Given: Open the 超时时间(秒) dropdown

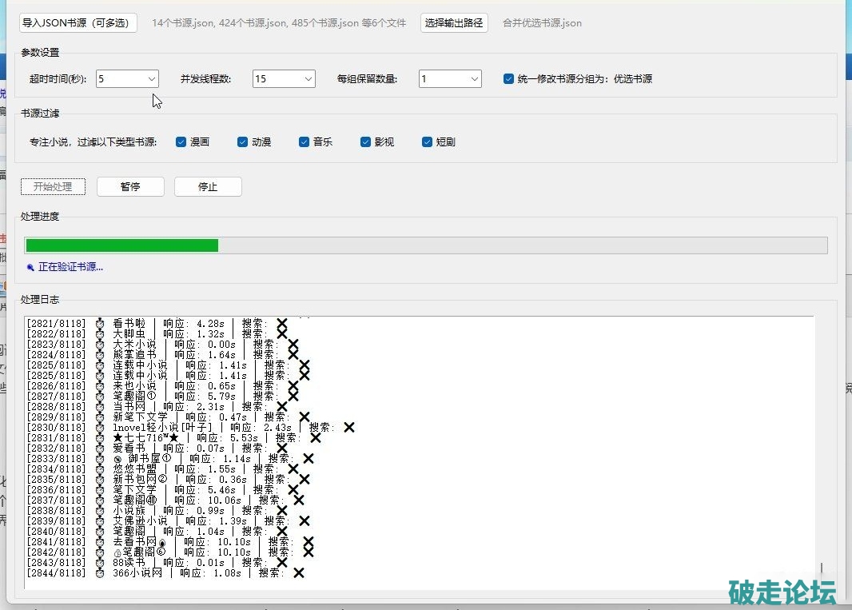Looking at the screenshot, I should pyautogui.click(x=127, y=79).
